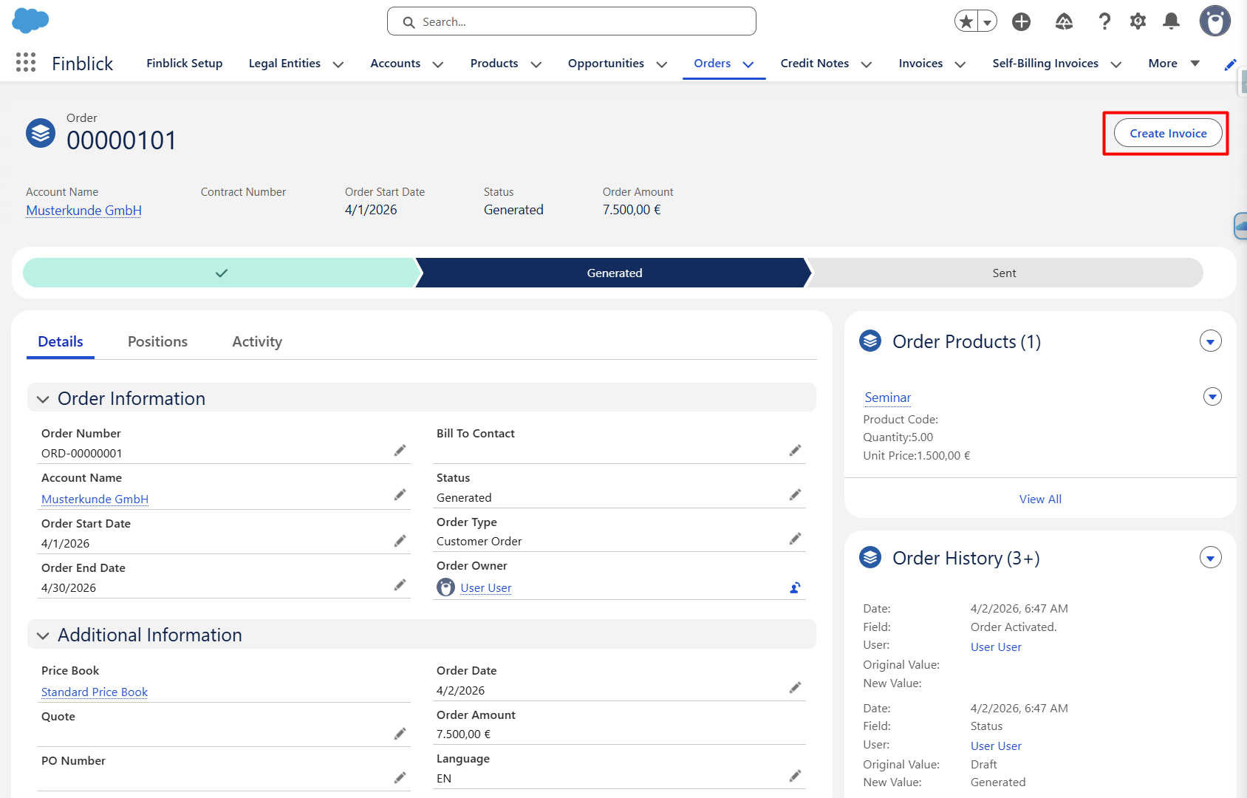Image resolution: width=1247 pixels, height=798 pixels.
Task: Open the favorites list dropdown arrow
Action: [987, 21]
